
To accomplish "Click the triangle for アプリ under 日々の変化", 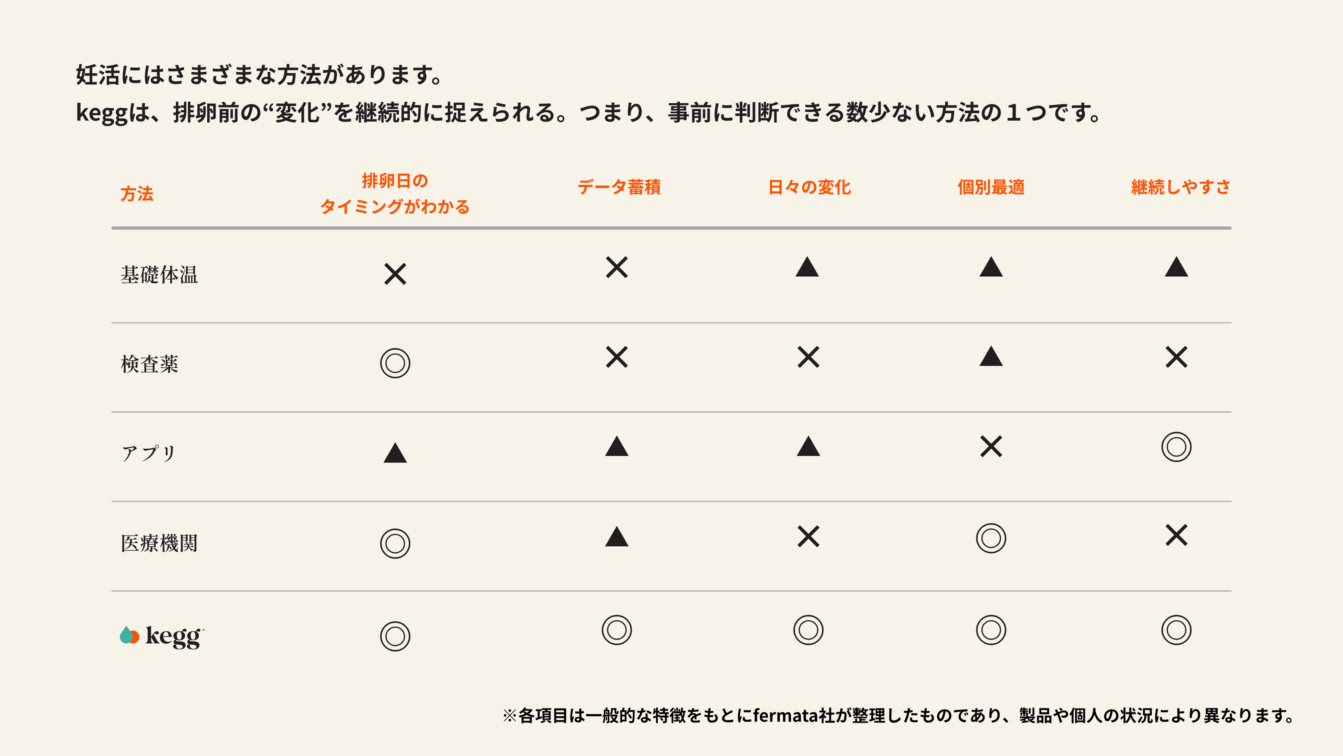I will [808, 446].
